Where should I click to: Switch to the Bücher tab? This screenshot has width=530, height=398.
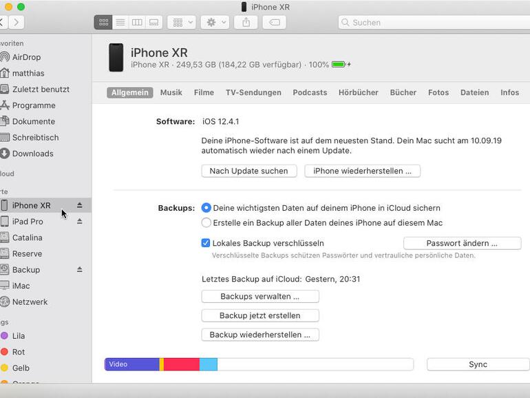coord(403,93)
